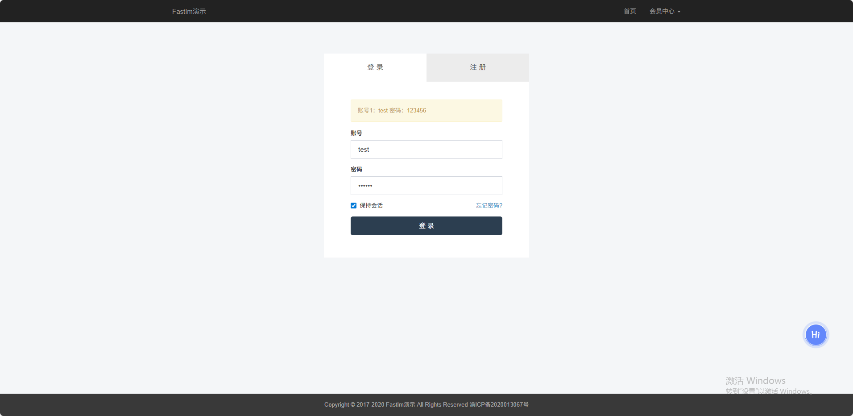This screenshot has width=853, height=416.
Task: Focus the 账号 input containing test
Action: tap(426, 150)
